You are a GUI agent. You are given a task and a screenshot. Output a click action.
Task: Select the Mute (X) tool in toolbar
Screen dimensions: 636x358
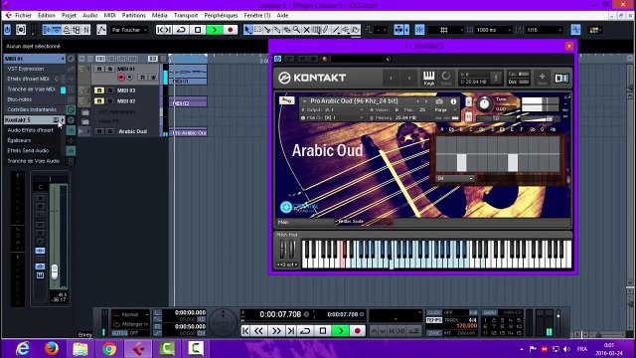click(307, 30)
